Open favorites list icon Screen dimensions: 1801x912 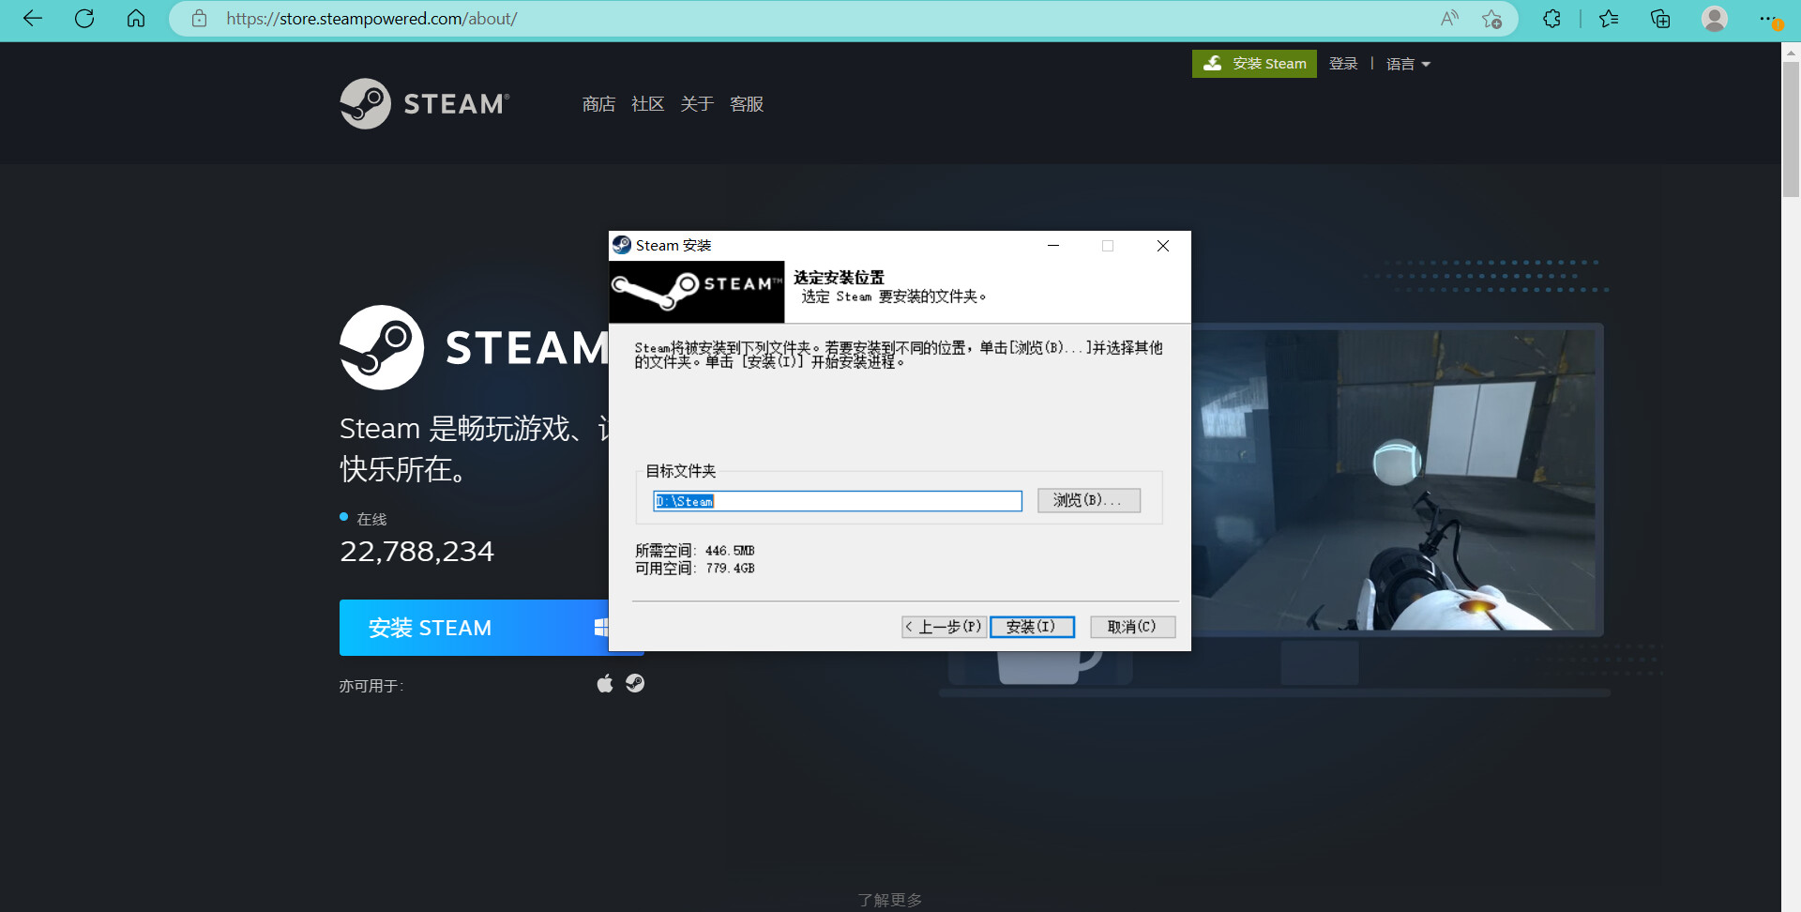click(1609, 19)
